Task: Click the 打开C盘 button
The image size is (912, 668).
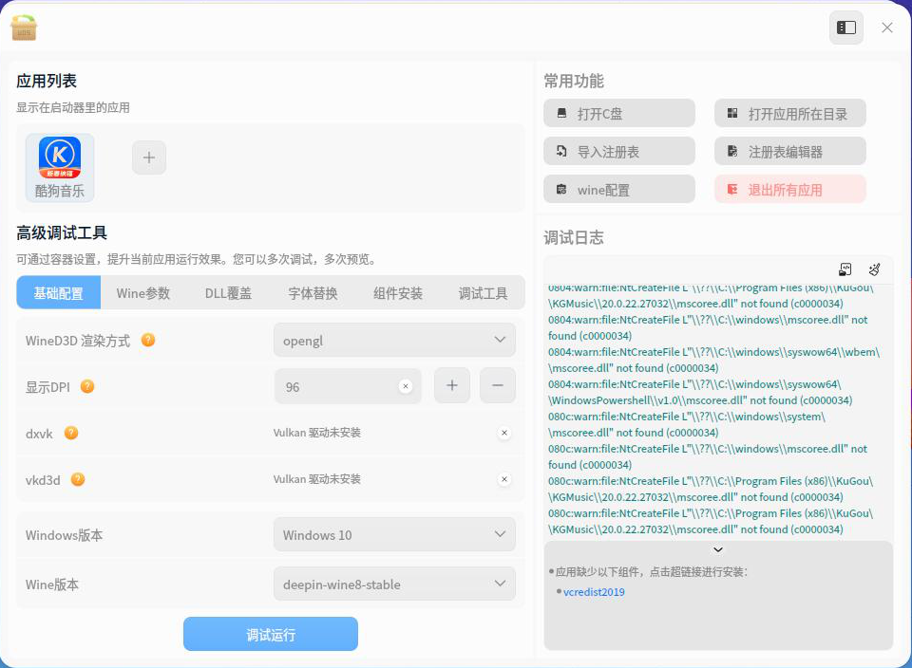Action: (619, 113)
